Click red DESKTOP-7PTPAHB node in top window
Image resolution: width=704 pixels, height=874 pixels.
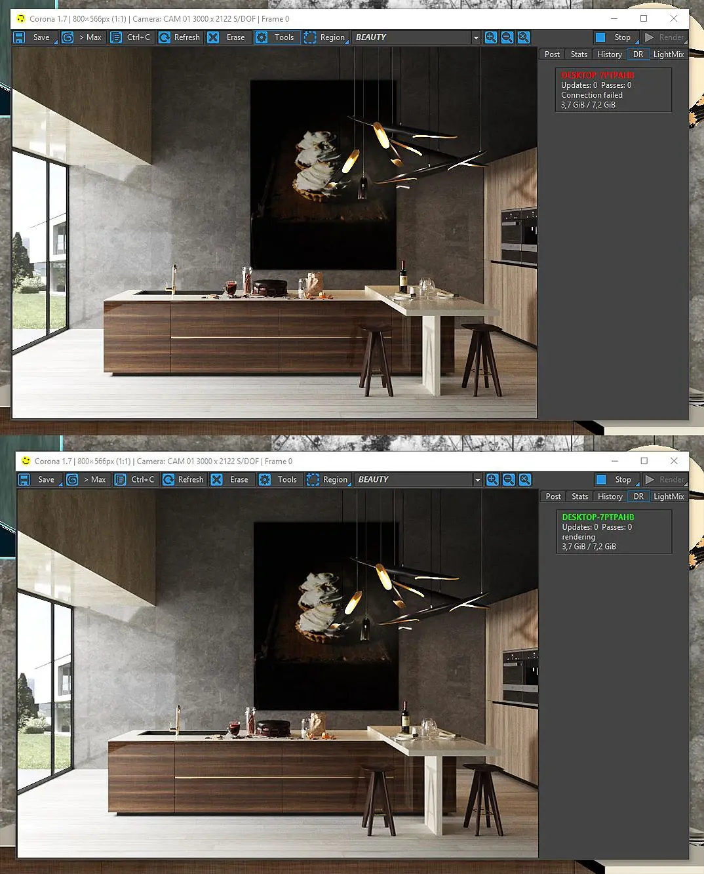[x=598, y=75]
